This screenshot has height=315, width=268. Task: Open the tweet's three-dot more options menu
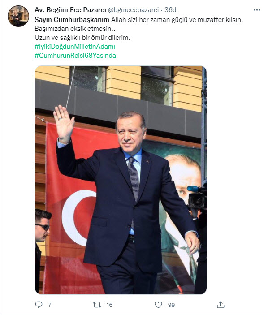coord(257,10)
